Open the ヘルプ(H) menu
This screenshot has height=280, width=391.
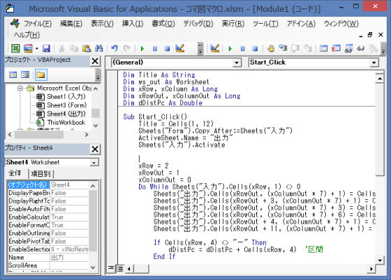click(x=27, y=35)
